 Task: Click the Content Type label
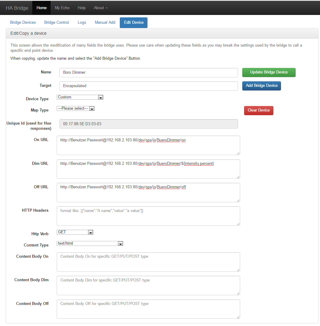coord(36,245)
